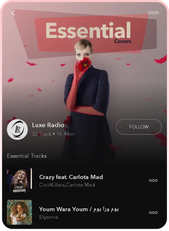Open the playlist options three-dot menu
169x231 pixels.
click(153, 13)
